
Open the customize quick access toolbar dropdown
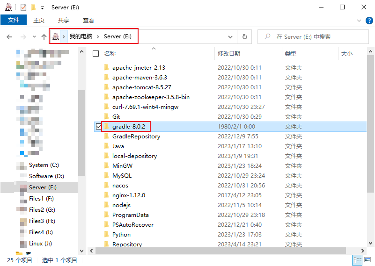coord(42,7)
